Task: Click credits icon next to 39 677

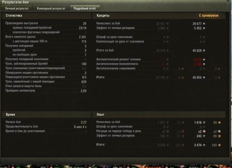Action: tap(204, 24)
